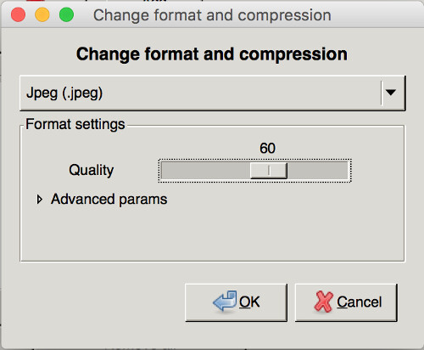Viewport: 424px width, 350px height.
Task: Expand the Advanced params label
Action: coord(109,200)
